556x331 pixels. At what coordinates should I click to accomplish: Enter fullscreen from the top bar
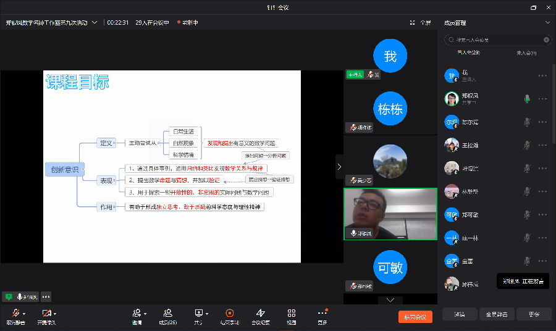421,23
